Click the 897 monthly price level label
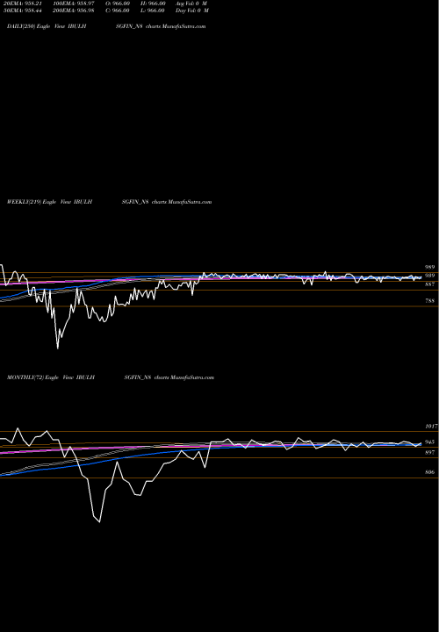This screenshot has width=439, height=632. click(429, 453)
